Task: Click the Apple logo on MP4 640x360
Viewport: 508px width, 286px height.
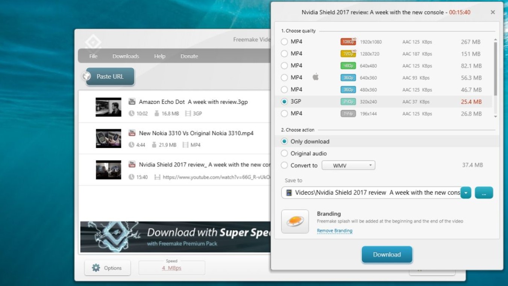Action: pyautogui.click(x=315, y=77)
